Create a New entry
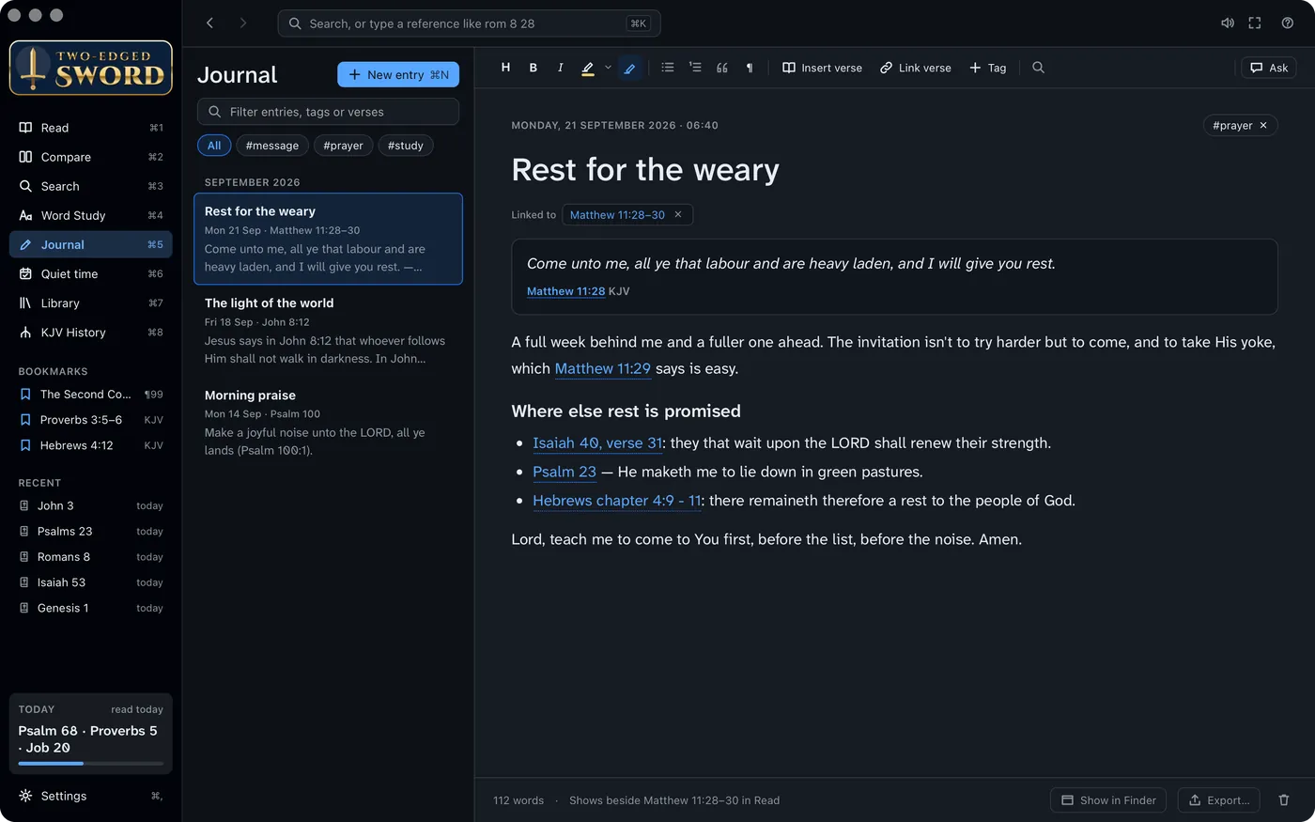 pyautogui.click(x=398, y=74)
